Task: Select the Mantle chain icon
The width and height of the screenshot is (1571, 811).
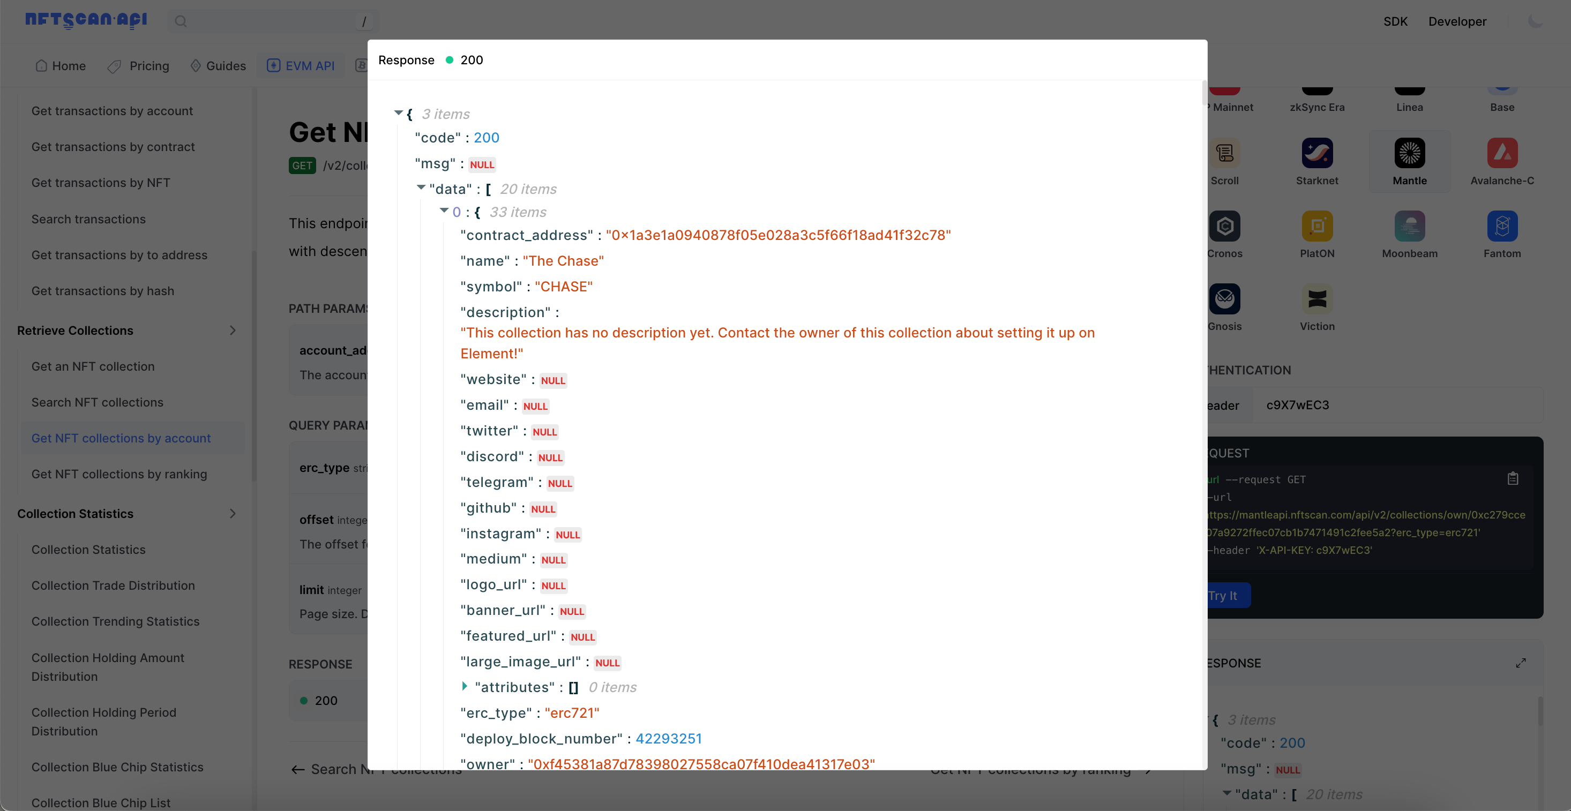Action: pos(1409,153)
